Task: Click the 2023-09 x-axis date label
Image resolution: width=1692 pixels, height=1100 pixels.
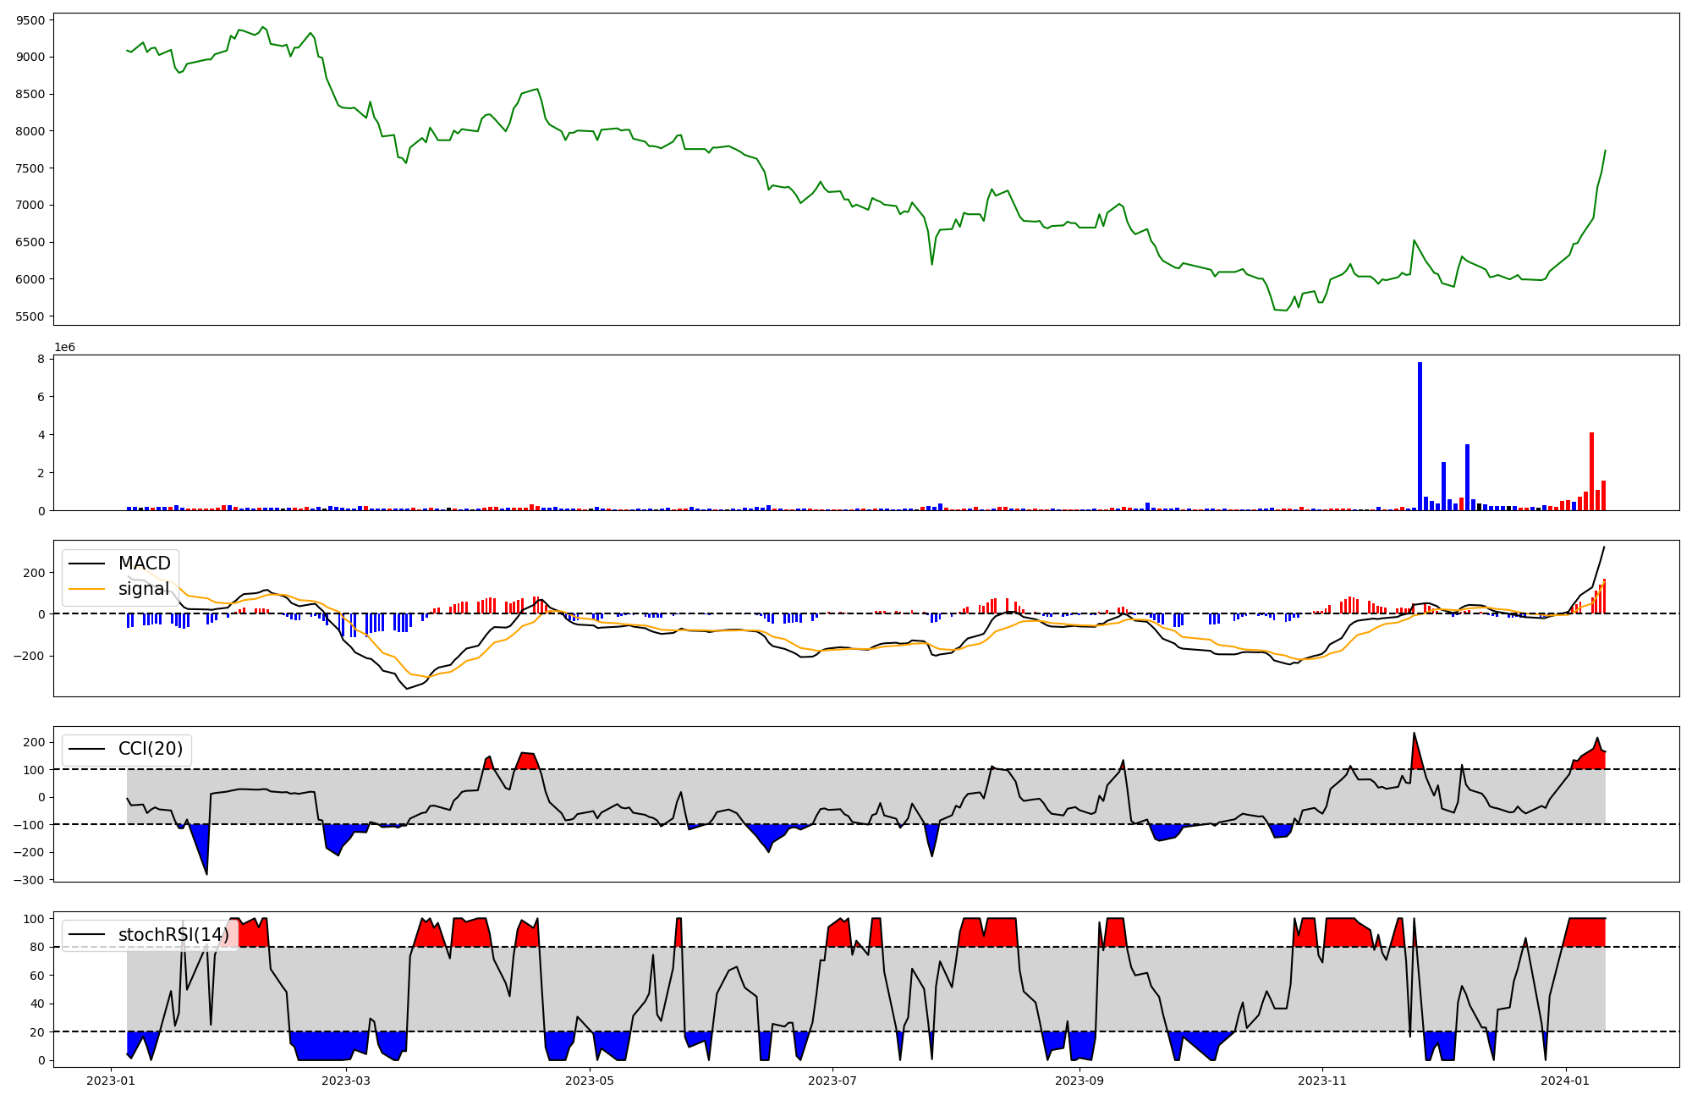Action: (1079, 1081)
